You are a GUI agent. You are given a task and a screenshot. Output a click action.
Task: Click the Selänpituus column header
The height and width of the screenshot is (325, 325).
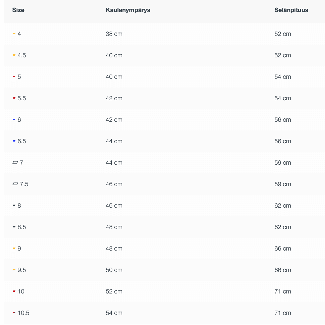(x=291, y=10)
